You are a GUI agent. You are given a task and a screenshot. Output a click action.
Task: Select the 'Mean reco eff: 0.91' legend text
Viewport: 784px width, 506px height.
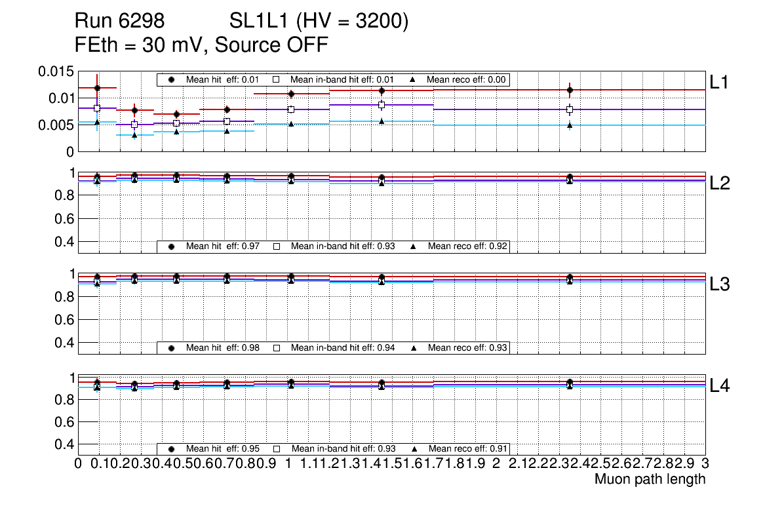[467, 449]
